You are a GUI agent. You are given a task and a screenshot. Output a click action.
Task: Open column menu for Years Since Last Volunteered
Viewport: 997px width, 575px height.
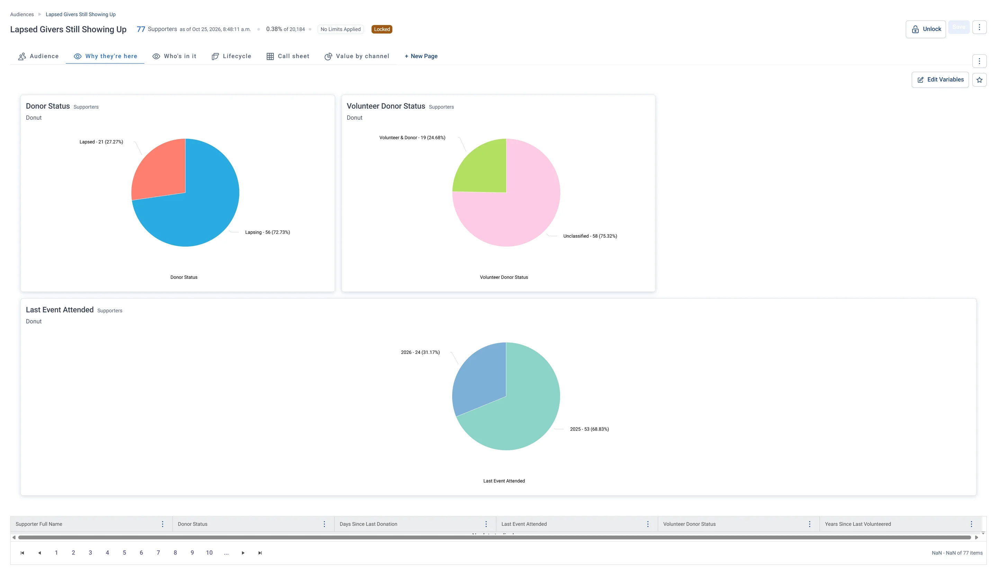971,524
